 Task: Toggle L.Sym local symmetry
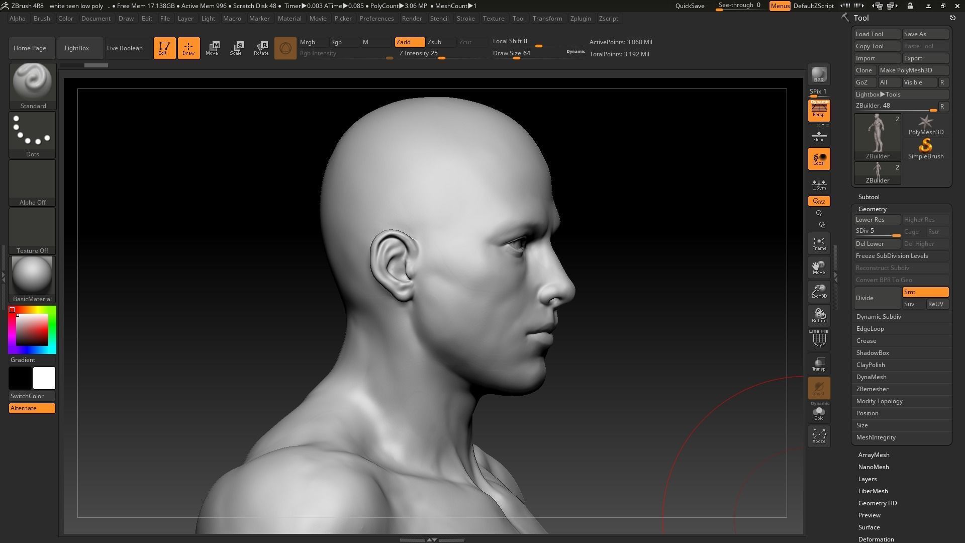coord(819,185)
